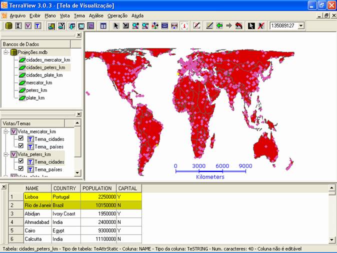Click the purple striped grid toolbar icon

pyautogui.click(x=90, y=26)
